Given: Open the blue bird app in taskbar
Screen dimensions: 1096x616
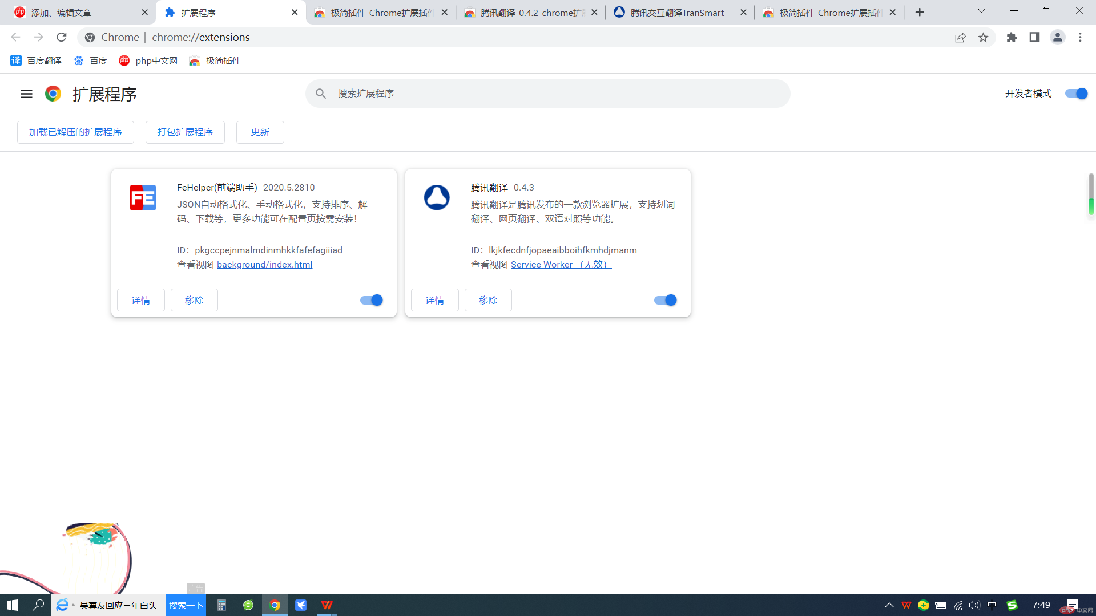Looking at the screenshot, I should click(301, 605).
